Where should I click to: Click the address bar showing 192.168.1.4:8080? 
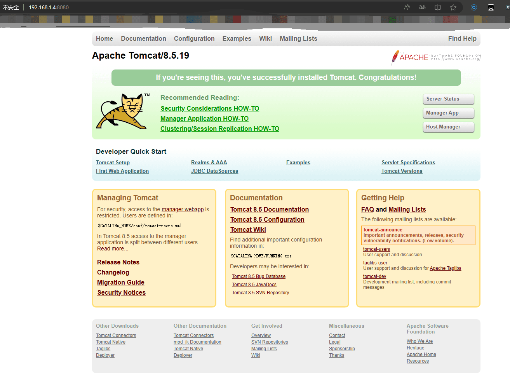pos(49,7)
